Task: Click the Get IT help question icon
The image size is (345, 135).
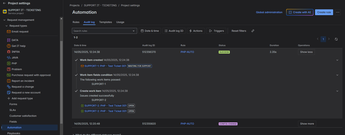Action: click(9, 46)
